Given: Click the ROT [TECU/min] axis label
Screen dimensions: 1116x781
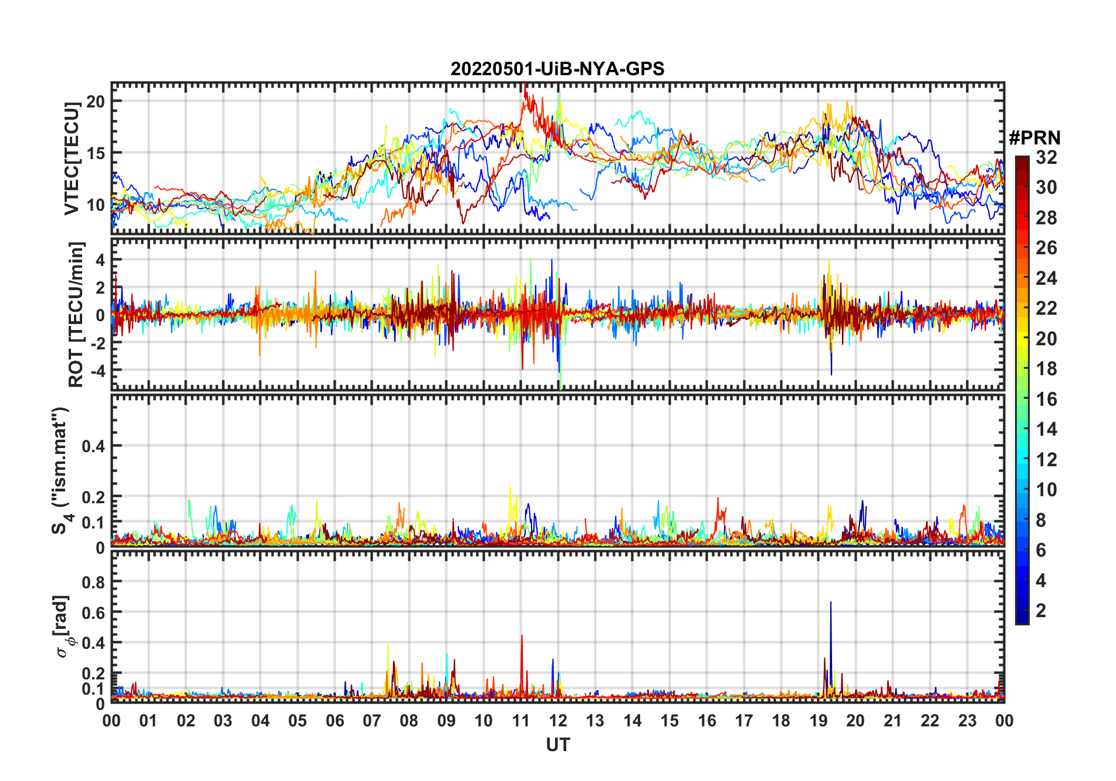Looking at the screenshot, I should pyautogui.click(x=76, y=314).
